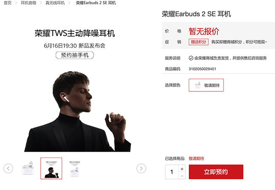Click the quantity input field
Image resolution: width=275 pixels, height=190 pixels.
tap(172, 172)
